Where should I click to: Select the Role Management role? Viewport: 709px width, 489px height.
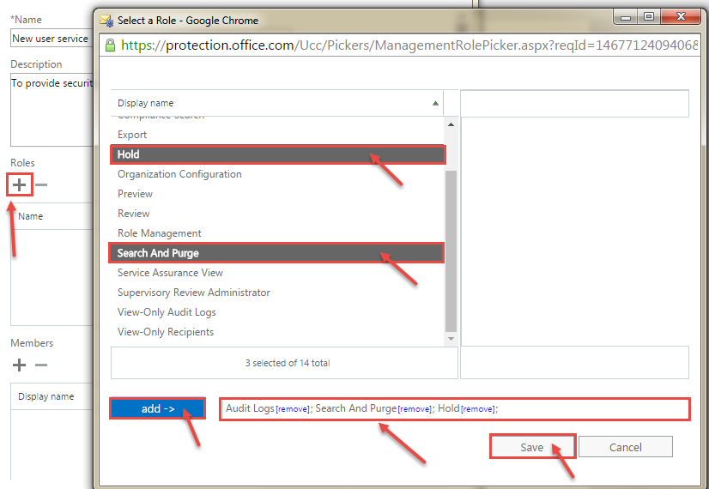277,233
